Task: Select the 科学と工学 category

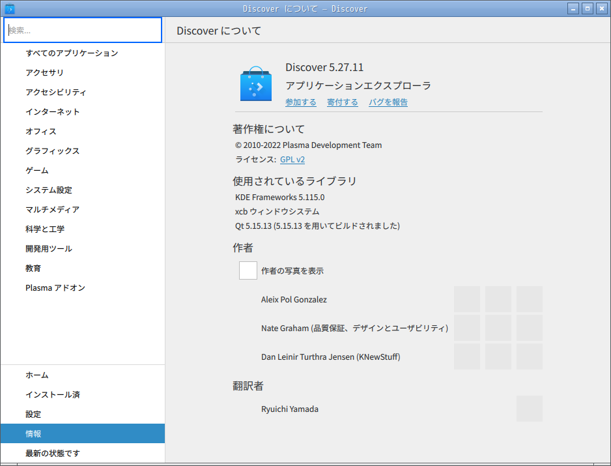Action: tap(83, 229)
